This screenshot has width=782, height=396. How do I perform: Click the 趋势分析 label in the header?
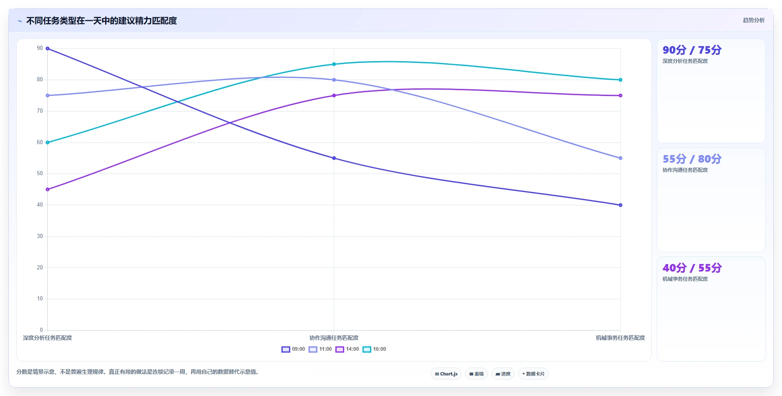pyautogui.click(x=754, y=20)
